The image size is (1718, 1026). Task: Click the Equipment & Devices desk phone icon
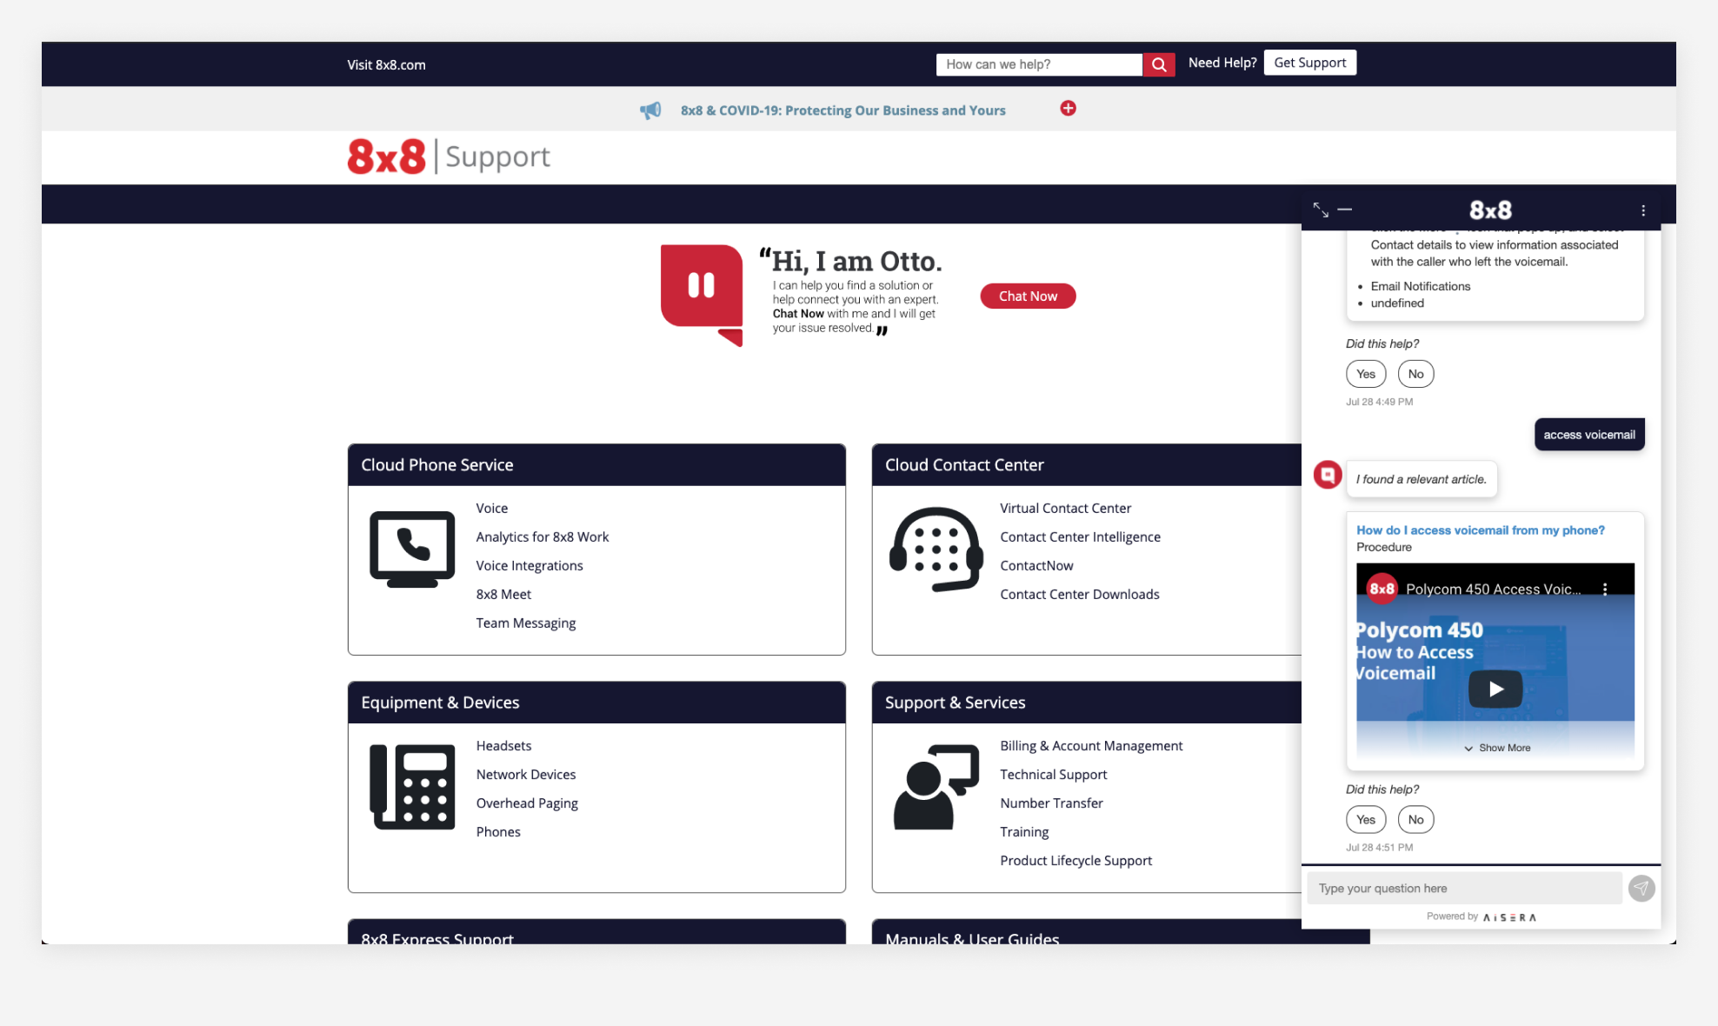(x=412, y=787)
